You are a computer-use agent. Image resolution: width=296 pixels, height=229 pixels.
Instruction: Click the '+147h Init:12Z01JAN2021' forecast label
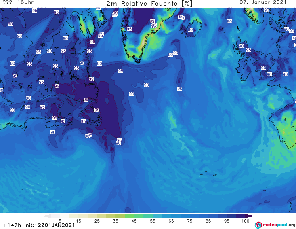click(x=39, y=225)
